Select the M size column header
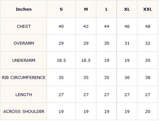This screenshot has width=159, height=121. (86, 9)
